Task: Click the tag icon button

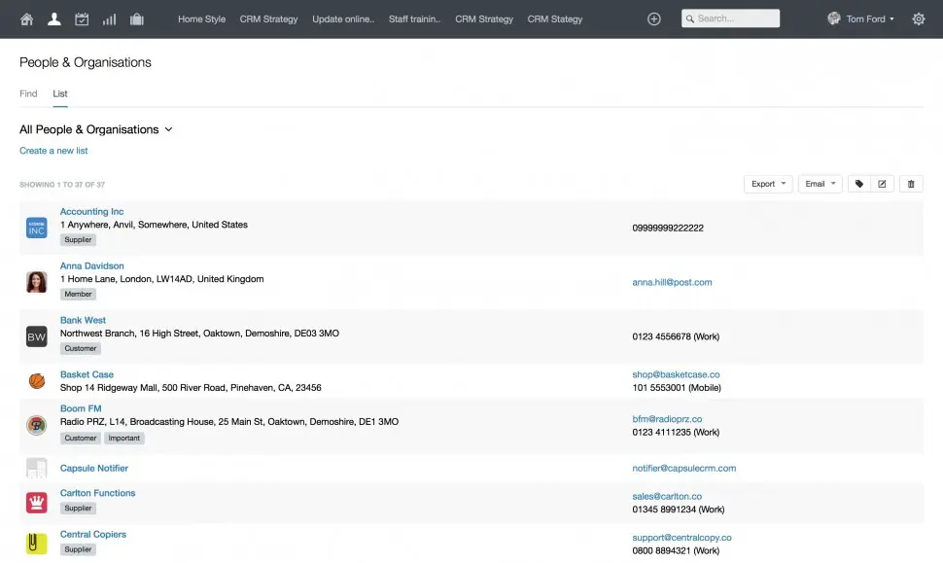Action: pos(859,184)
